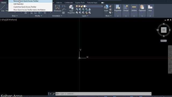Click the [2D Wireframe] visual style label
172x97 pixels.
[x=11, y=20]
